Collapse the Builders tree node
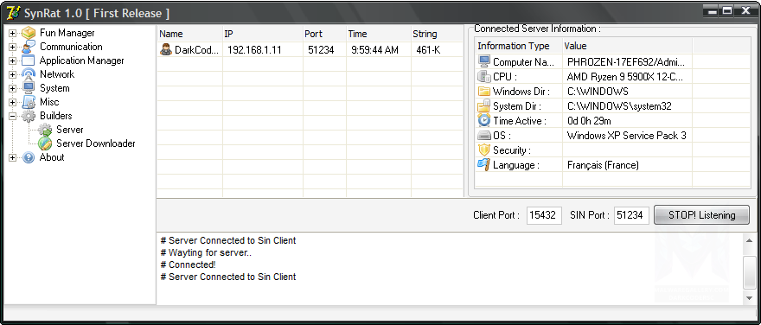The height and width of the screenshot is (325, 761). pyautogui.click(x=13, y=117)
